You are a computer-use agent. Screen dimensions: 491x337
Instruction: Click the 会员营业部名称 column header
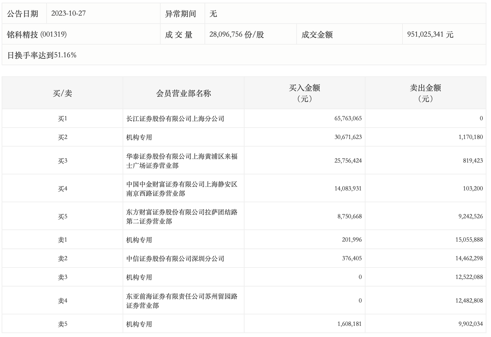click(x=183, y=93)
